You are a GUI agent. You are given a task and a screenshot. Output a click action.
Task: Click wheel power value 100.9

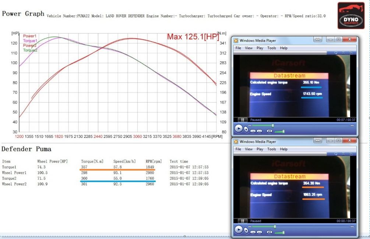click(x=42, y=184)
